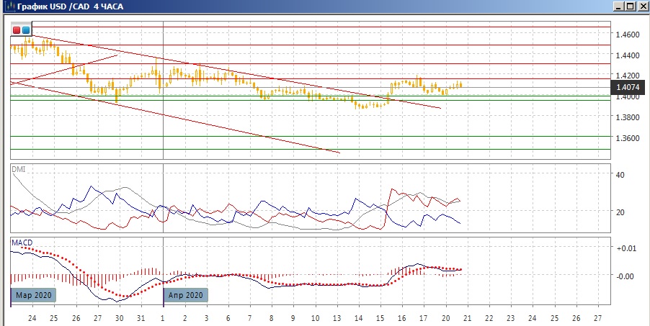Viewport: 650px width, 326px height.
Task: Click date label 31 on time axis
Action: (x=141, y=318)
